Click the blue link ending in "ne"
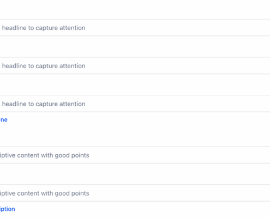The image size is (270, 218). coord(4,120)
